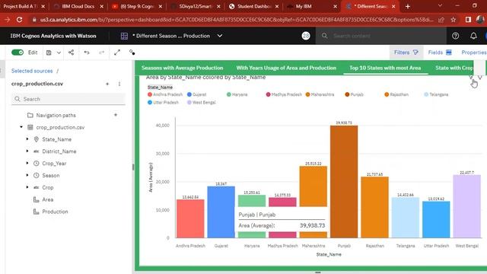Select the State_Name location icon
The image size is (487, 274).
(37, 139)
